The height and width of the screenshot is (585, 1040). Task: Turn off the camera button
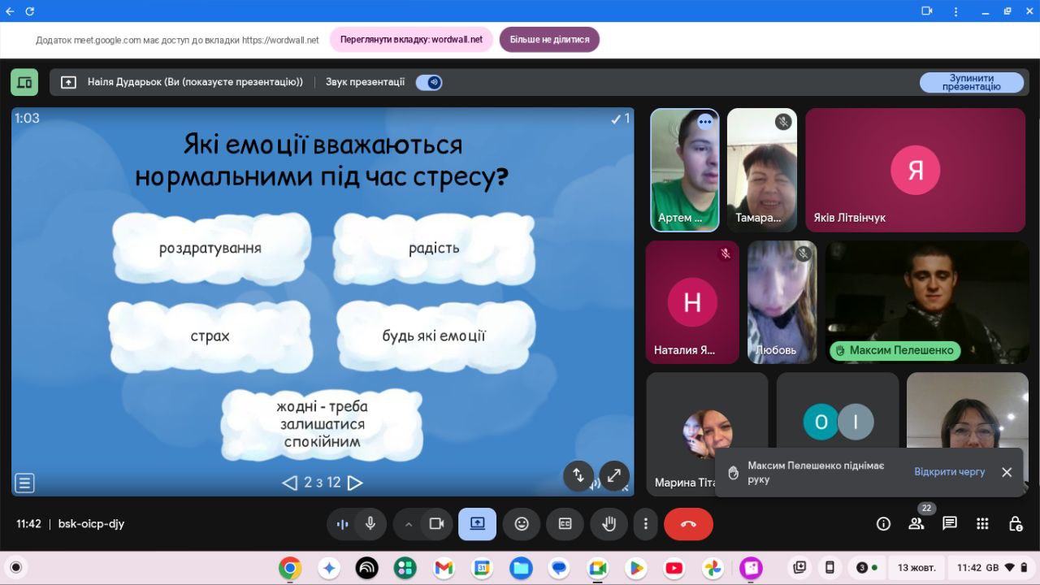(x=436, y=524)
